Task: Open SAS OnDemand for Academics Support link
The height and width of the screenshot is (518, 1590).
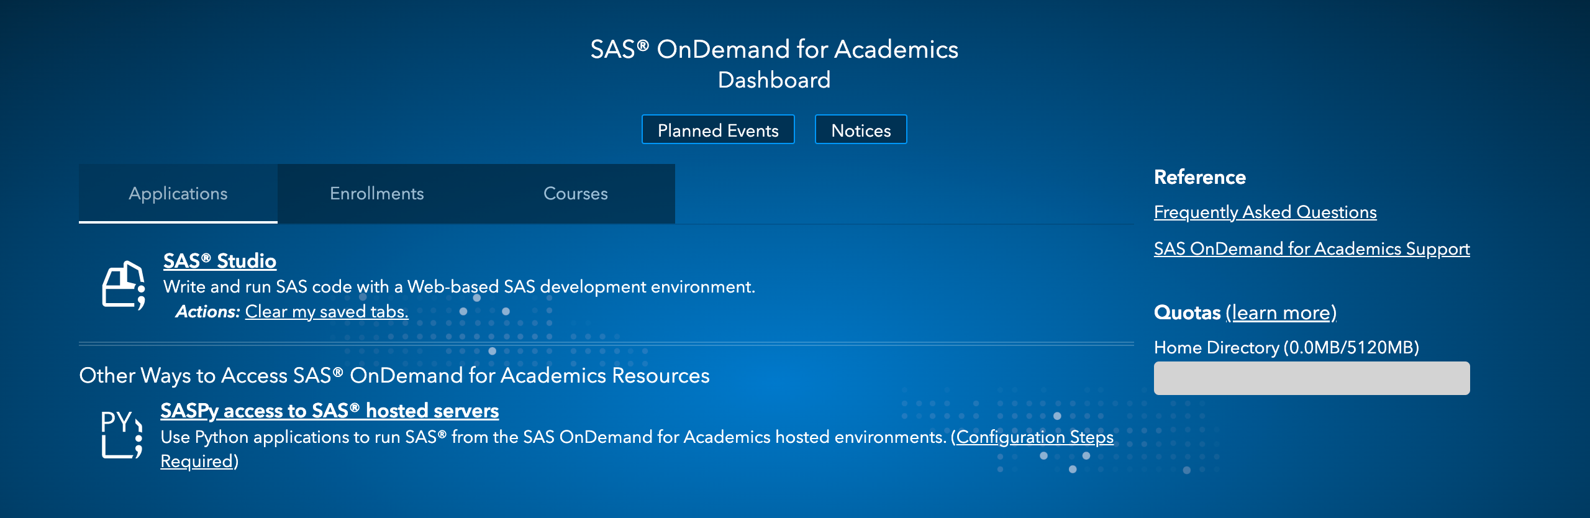Action: coord(1312,249)
